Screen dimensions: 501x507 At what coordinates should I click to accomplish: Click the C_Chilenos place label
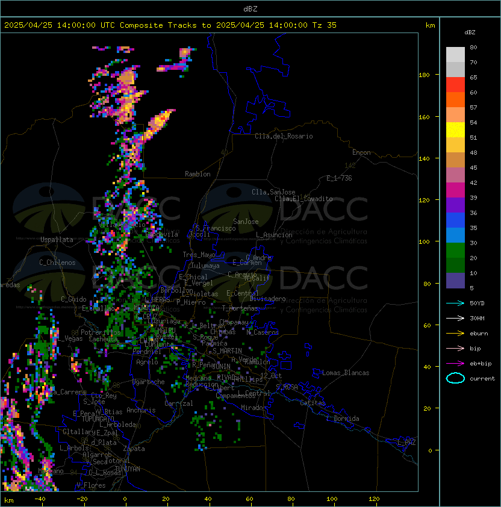[57, 263]
